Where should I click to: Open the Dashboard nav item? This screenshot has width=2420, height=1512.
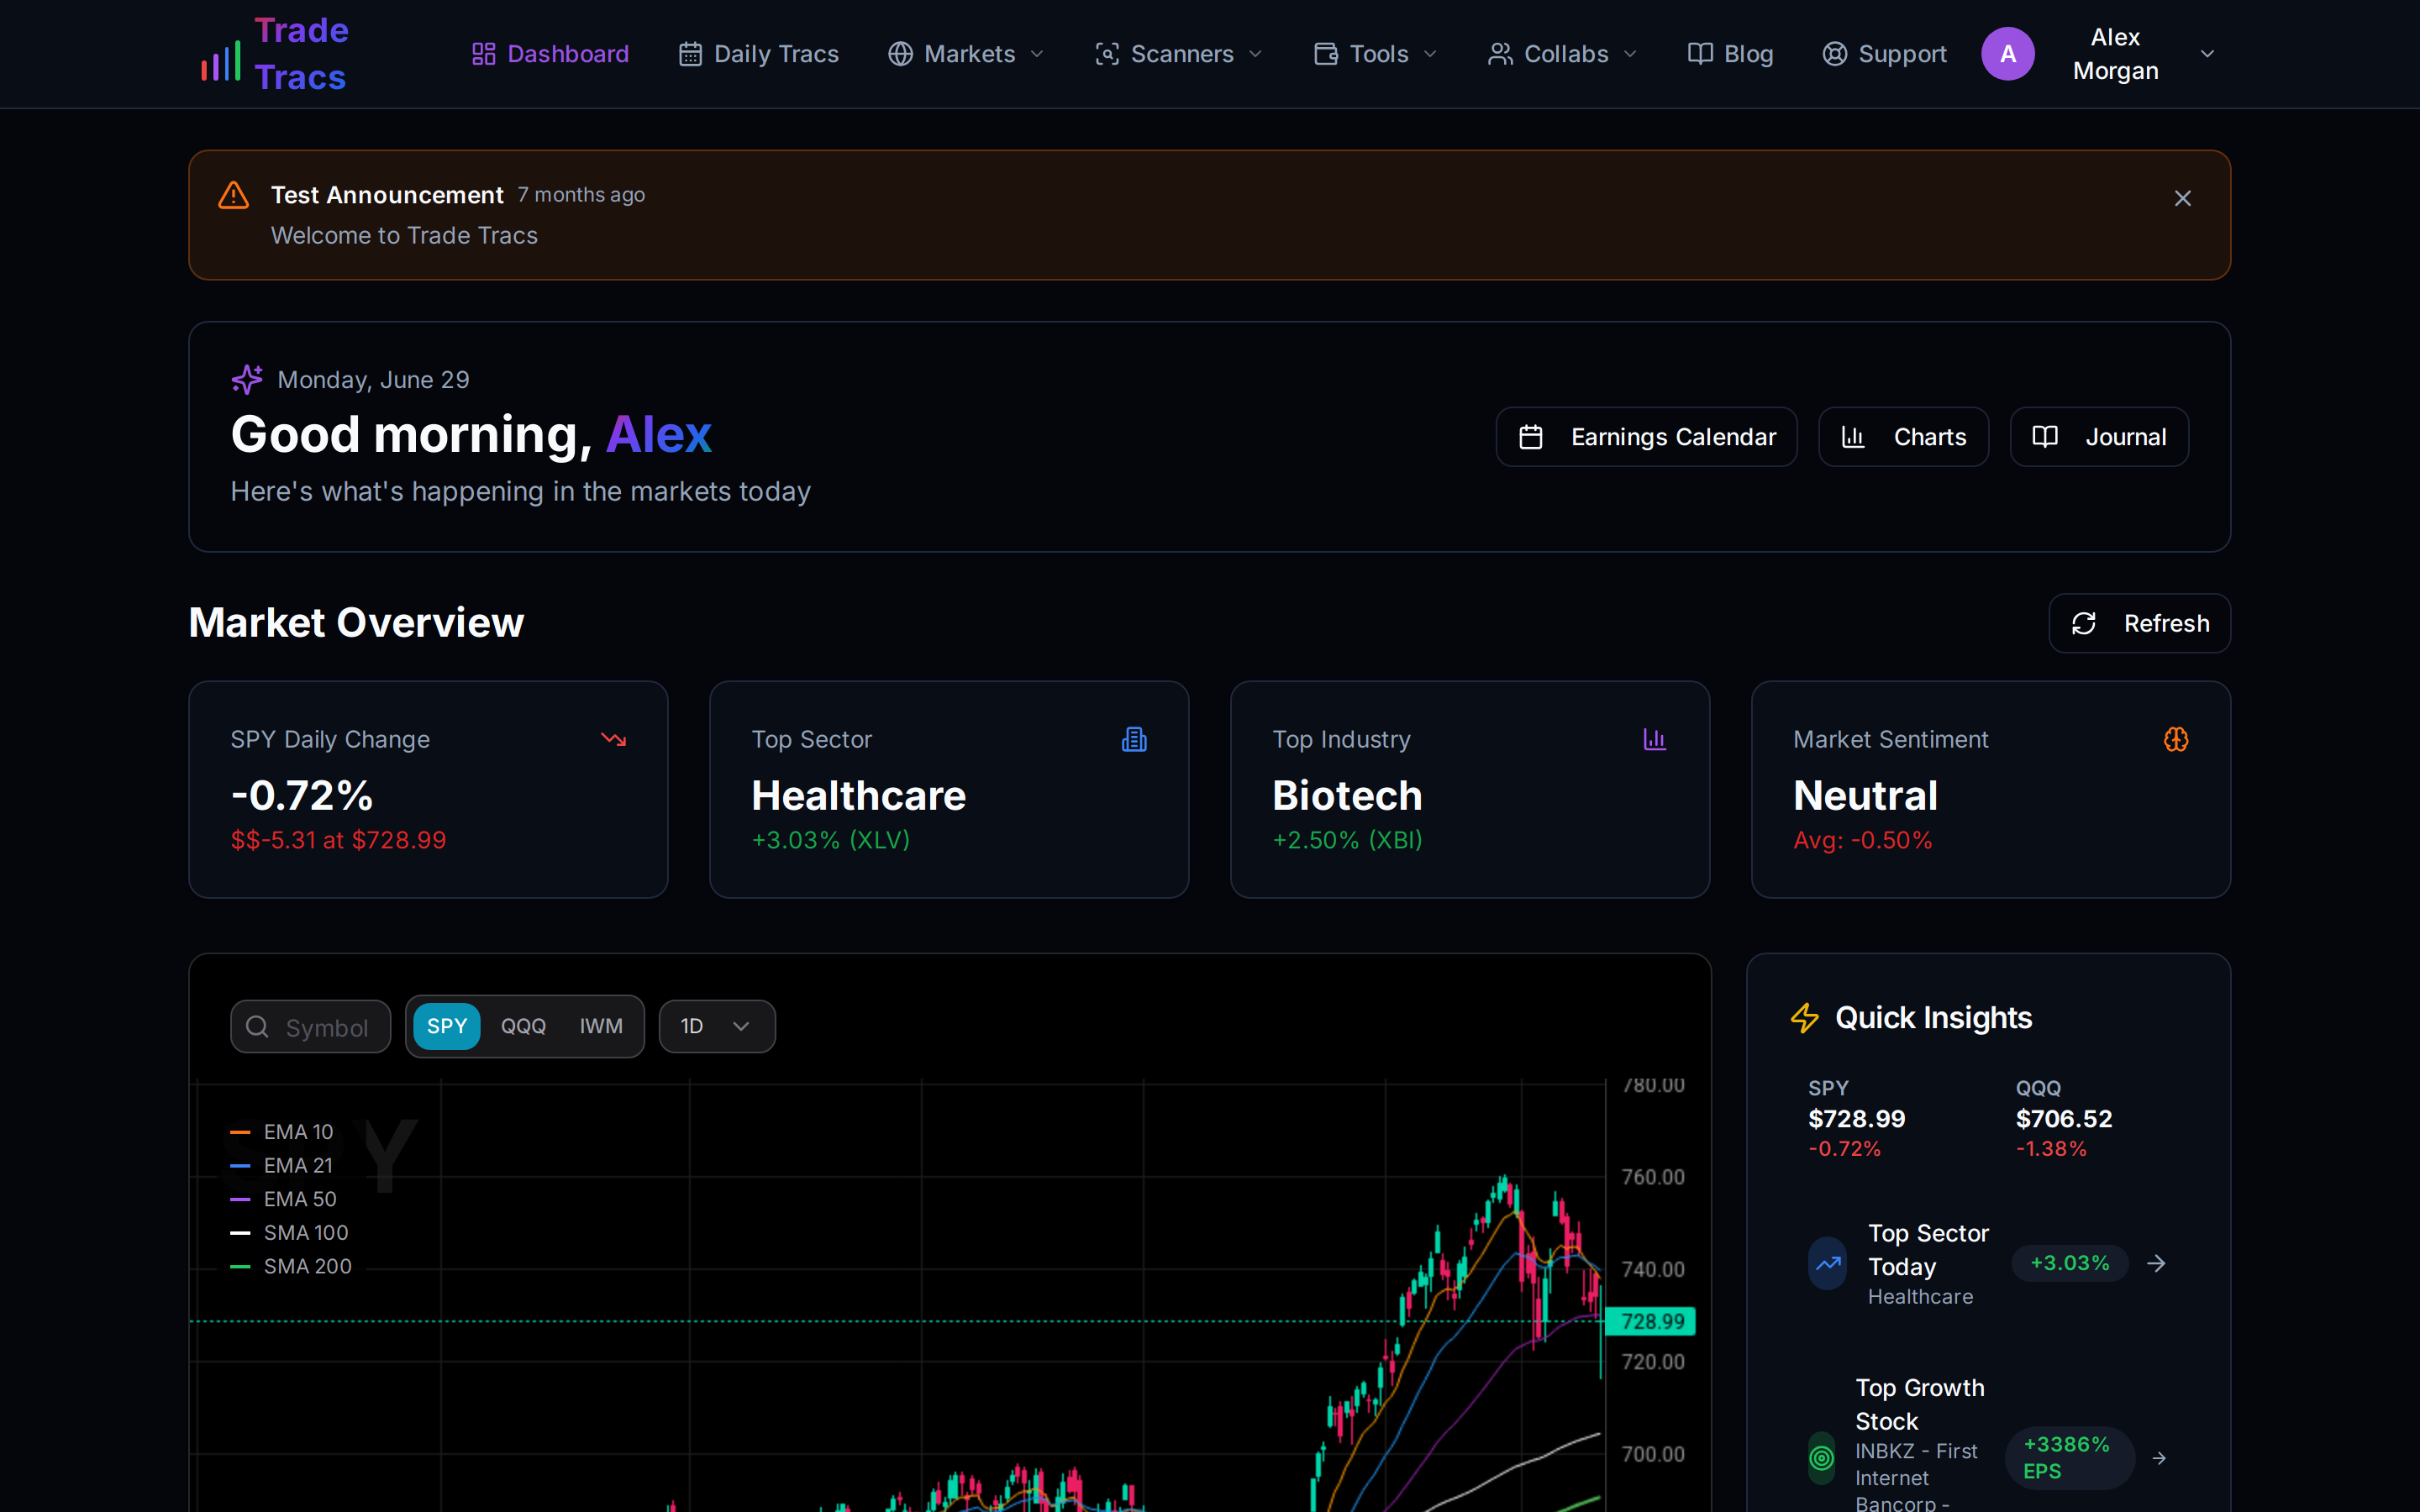tap(550, 54)
